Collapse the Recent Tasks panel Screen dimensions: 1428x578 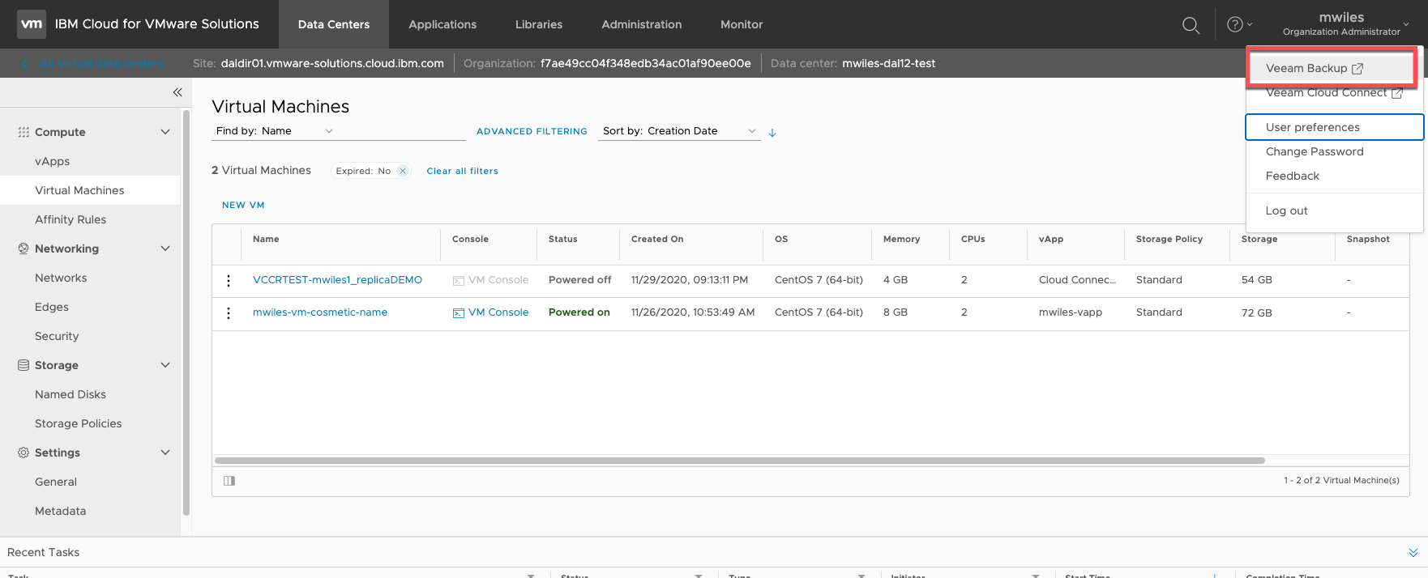coord(1413,552)
